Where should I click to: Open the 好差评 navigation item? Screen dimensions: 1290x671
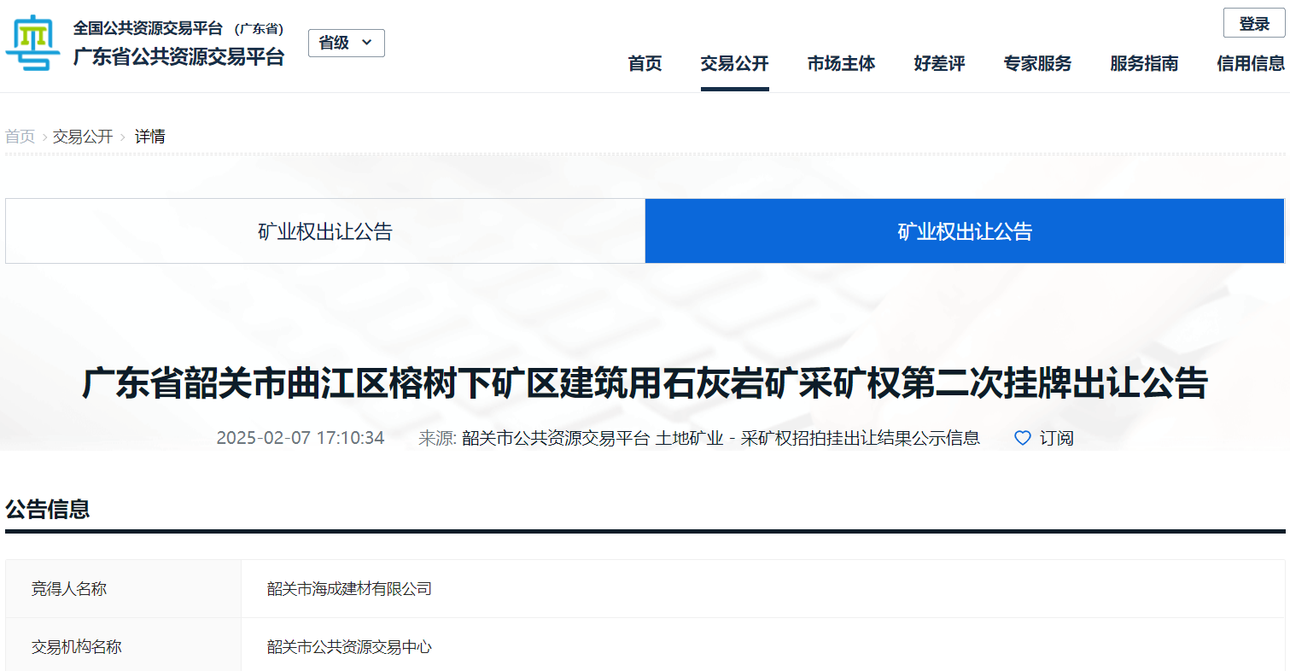[939, 63]
